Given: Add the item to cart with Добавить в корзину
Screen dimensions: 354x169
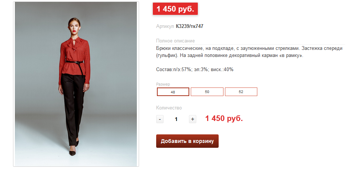Looking at the screenshot, I should 187,141.
